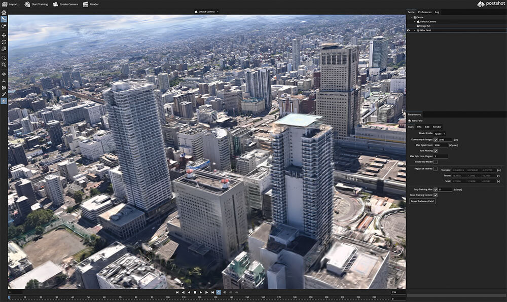Image resolution: width=507 pixels, height=302 pixels.
Task: Click the Max Splat Count input field
Action: pyautogui.click(x=440, y=145)
